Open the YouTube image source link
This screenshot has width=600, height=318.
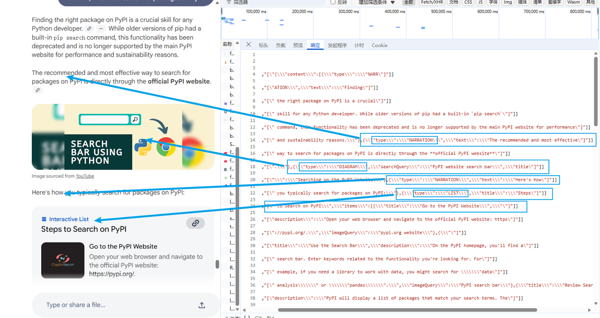coord(85,176)
